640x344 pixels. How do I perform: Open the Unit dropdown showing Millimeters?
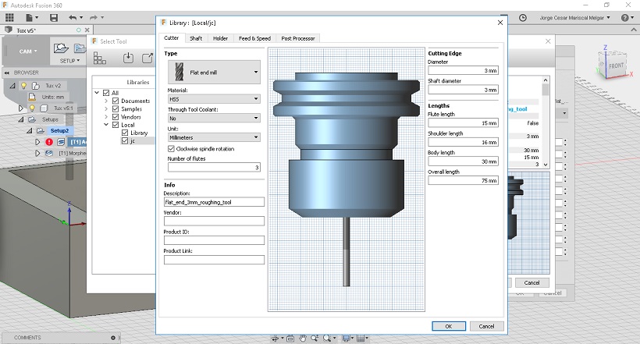click(215, 137)
